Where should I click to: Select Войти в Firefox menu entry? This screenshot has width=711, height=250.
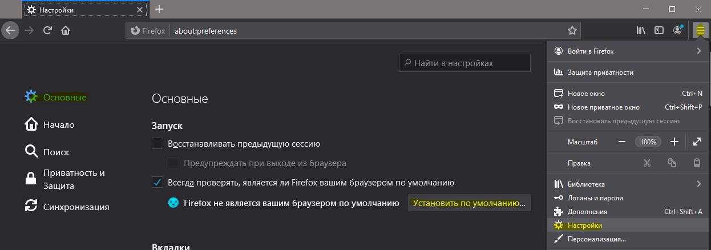pos(628,51)
